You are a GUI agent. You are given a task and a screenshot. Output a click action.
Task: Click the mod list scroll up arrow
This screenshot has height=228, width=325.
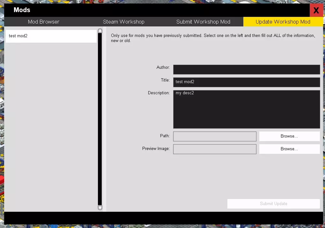click(100, 31)
